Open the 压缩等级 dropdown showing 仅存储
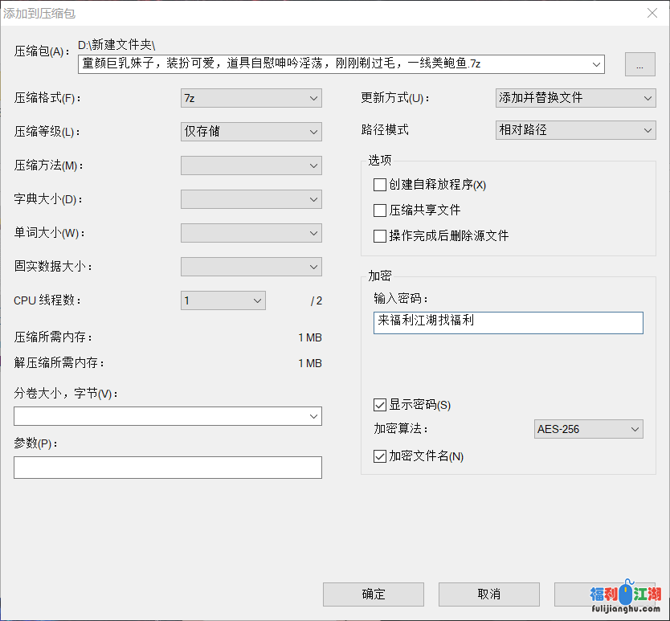This screenshot has width=670, height=621. click(251, 132)
